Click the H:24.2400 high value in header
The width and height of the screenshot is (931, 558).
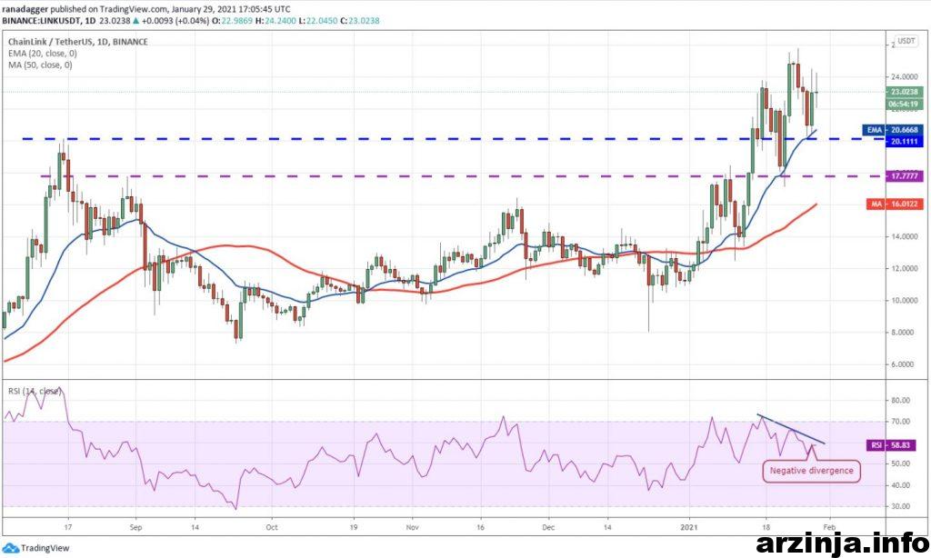(275, 20)
